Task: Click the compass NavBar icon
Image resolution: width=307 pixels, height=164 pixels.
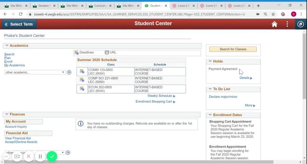Action: (300, 24)
